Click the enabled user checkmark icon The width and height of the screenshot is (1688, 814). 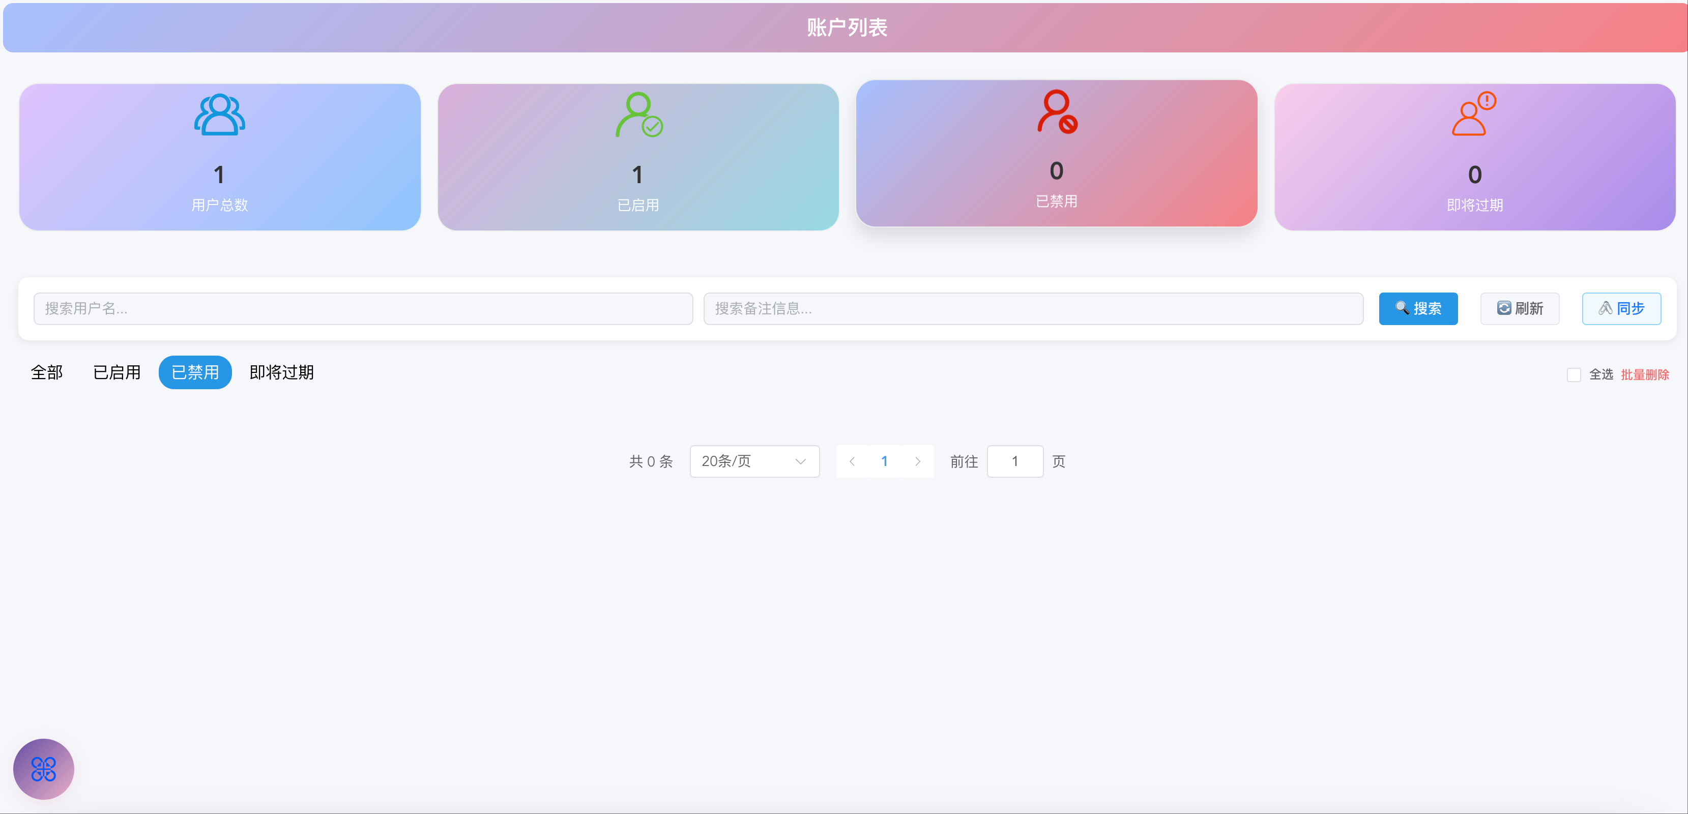click(639, 115)
